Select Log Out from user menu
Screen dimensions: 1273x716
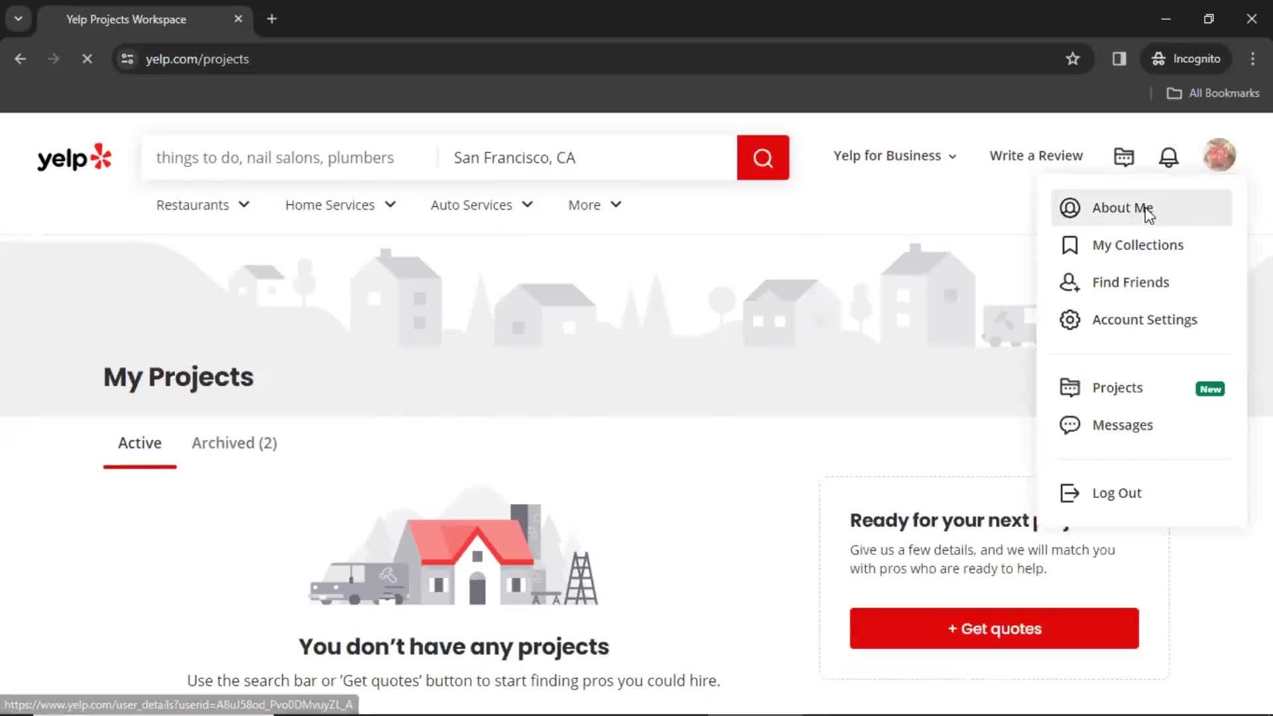coord(1117,492)
